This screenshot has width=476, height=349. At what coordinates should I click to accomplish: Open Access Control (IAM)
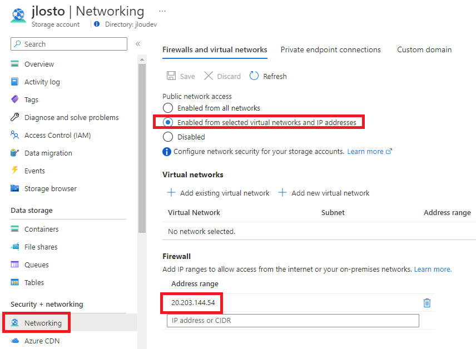58,136
